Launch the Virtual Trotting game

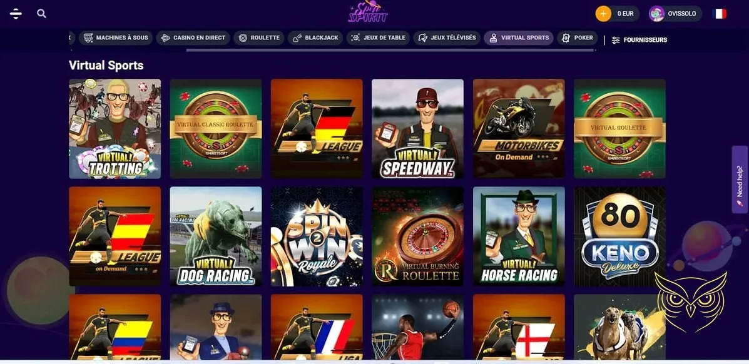pyautogui.click(x=115, y=128)
